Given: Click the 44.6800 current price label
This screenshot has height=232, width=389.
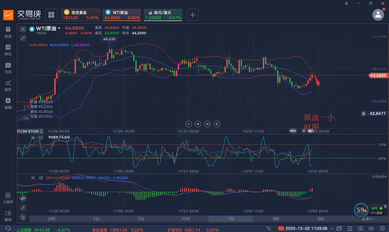Looking at the screenshot, I should [x=378, y=76].
